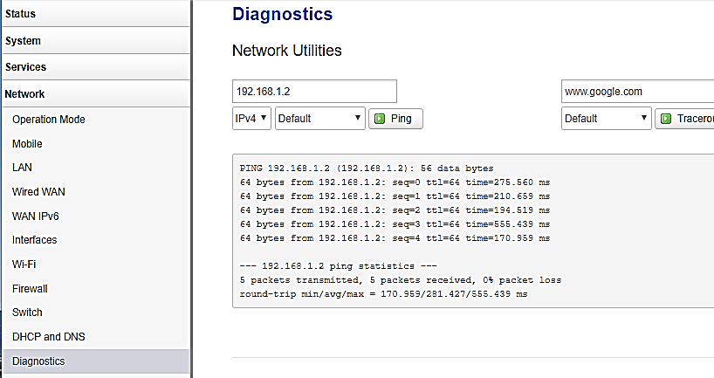This screenshot has height=378, width=714.
Task: Click the green Ping play icon
Action: (x=380, y=119)
